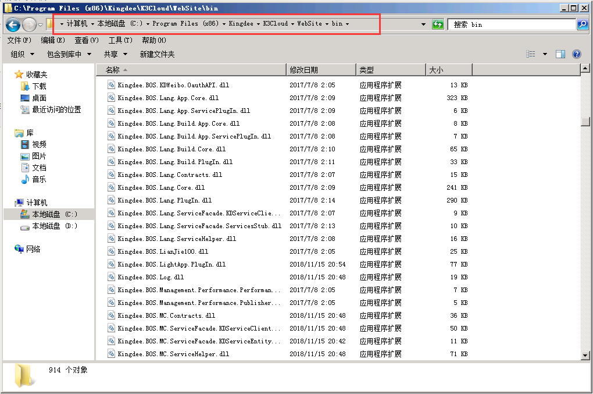Expand the dropdown arrow after bin breadcrumb
Screen dimensions: 593x394
tap(347, 24)
